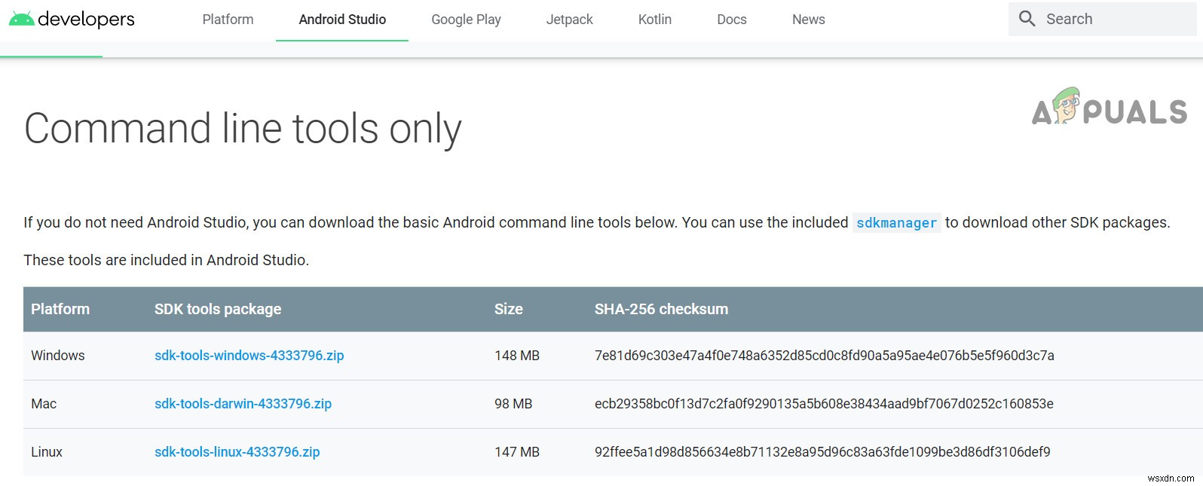Screen dimensions: 1203x486
Task: Click the Android developers logo
Action: 72,19
